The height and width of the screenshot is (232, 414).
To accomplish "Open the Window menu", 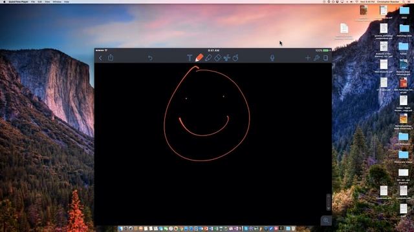I will pos(57,1).
